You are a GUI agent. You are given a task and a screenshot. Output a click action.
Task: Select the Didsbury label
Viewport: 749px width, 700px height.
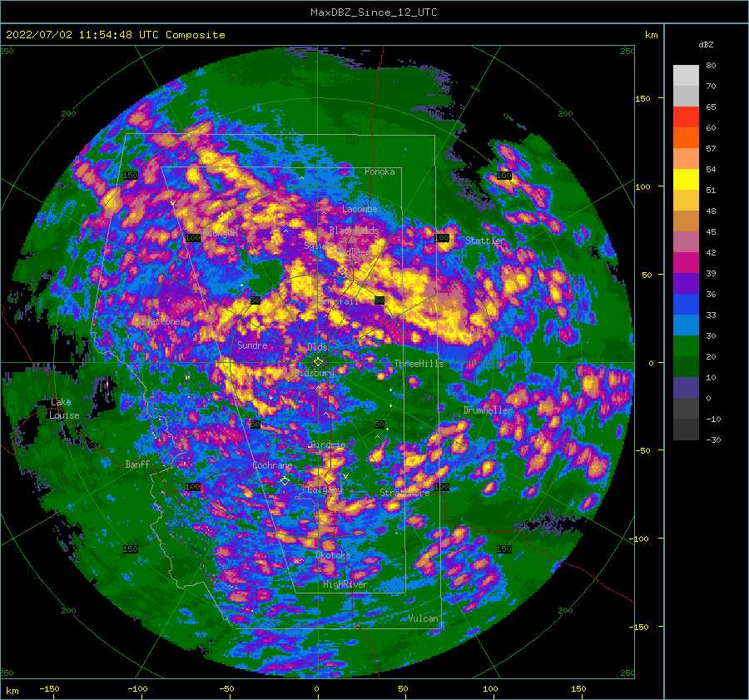pos(315,373)
